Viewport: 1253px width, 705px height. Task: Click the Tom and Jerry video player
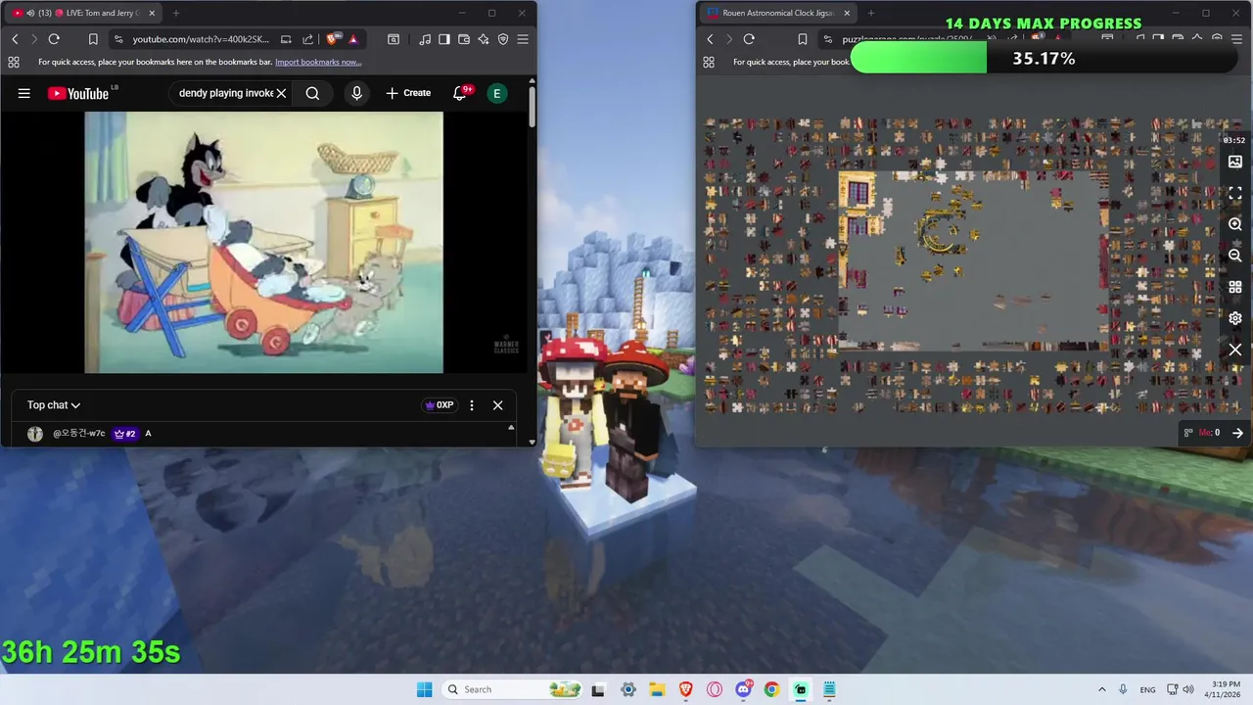coord(263,242)
